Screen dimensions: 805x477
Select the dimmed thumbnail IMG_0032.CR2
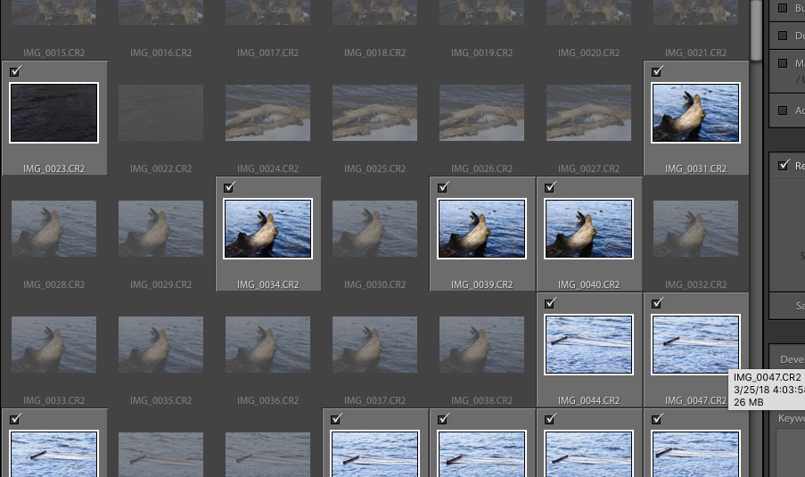click(x=695, y=228)
